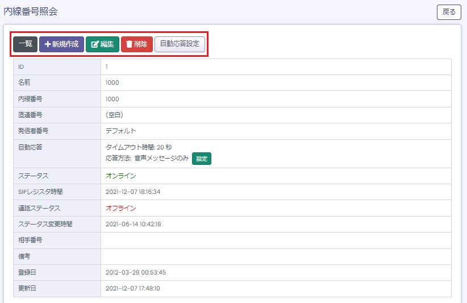Select the SIPレジスタ時間 timestamp value
Image resolution: width=467 pixels, height=303 pixels.
133,192
